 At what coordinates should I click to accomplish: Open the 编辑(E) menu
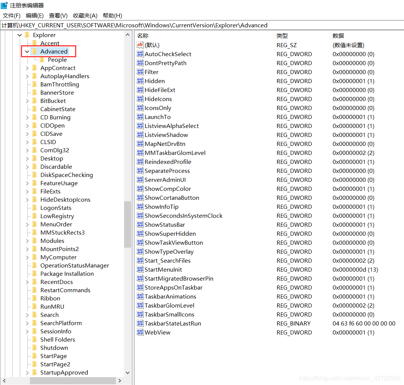[x=35, y=16]
